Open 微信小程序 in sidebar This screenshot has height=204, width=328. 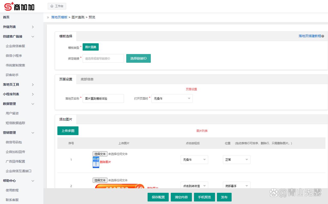click(x=14, y=56)
